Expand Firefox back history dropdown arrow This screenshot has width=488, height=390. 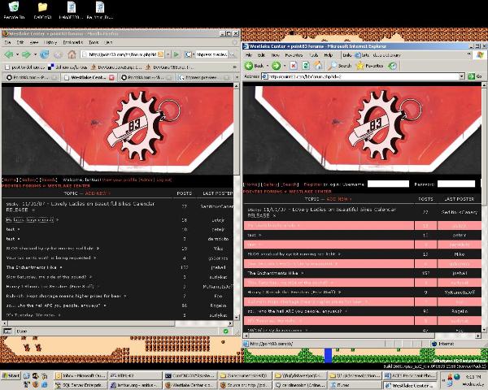[x=16, y=55]
